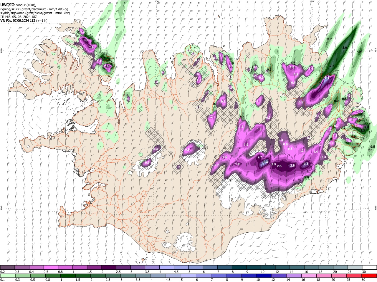The width and height of the screenshot is (377, 282).
Task: Click the 'slydda/snjókoma (grátt/bleikt/grænt - mm/1klst)' line
Action: [x=35, y=13]
